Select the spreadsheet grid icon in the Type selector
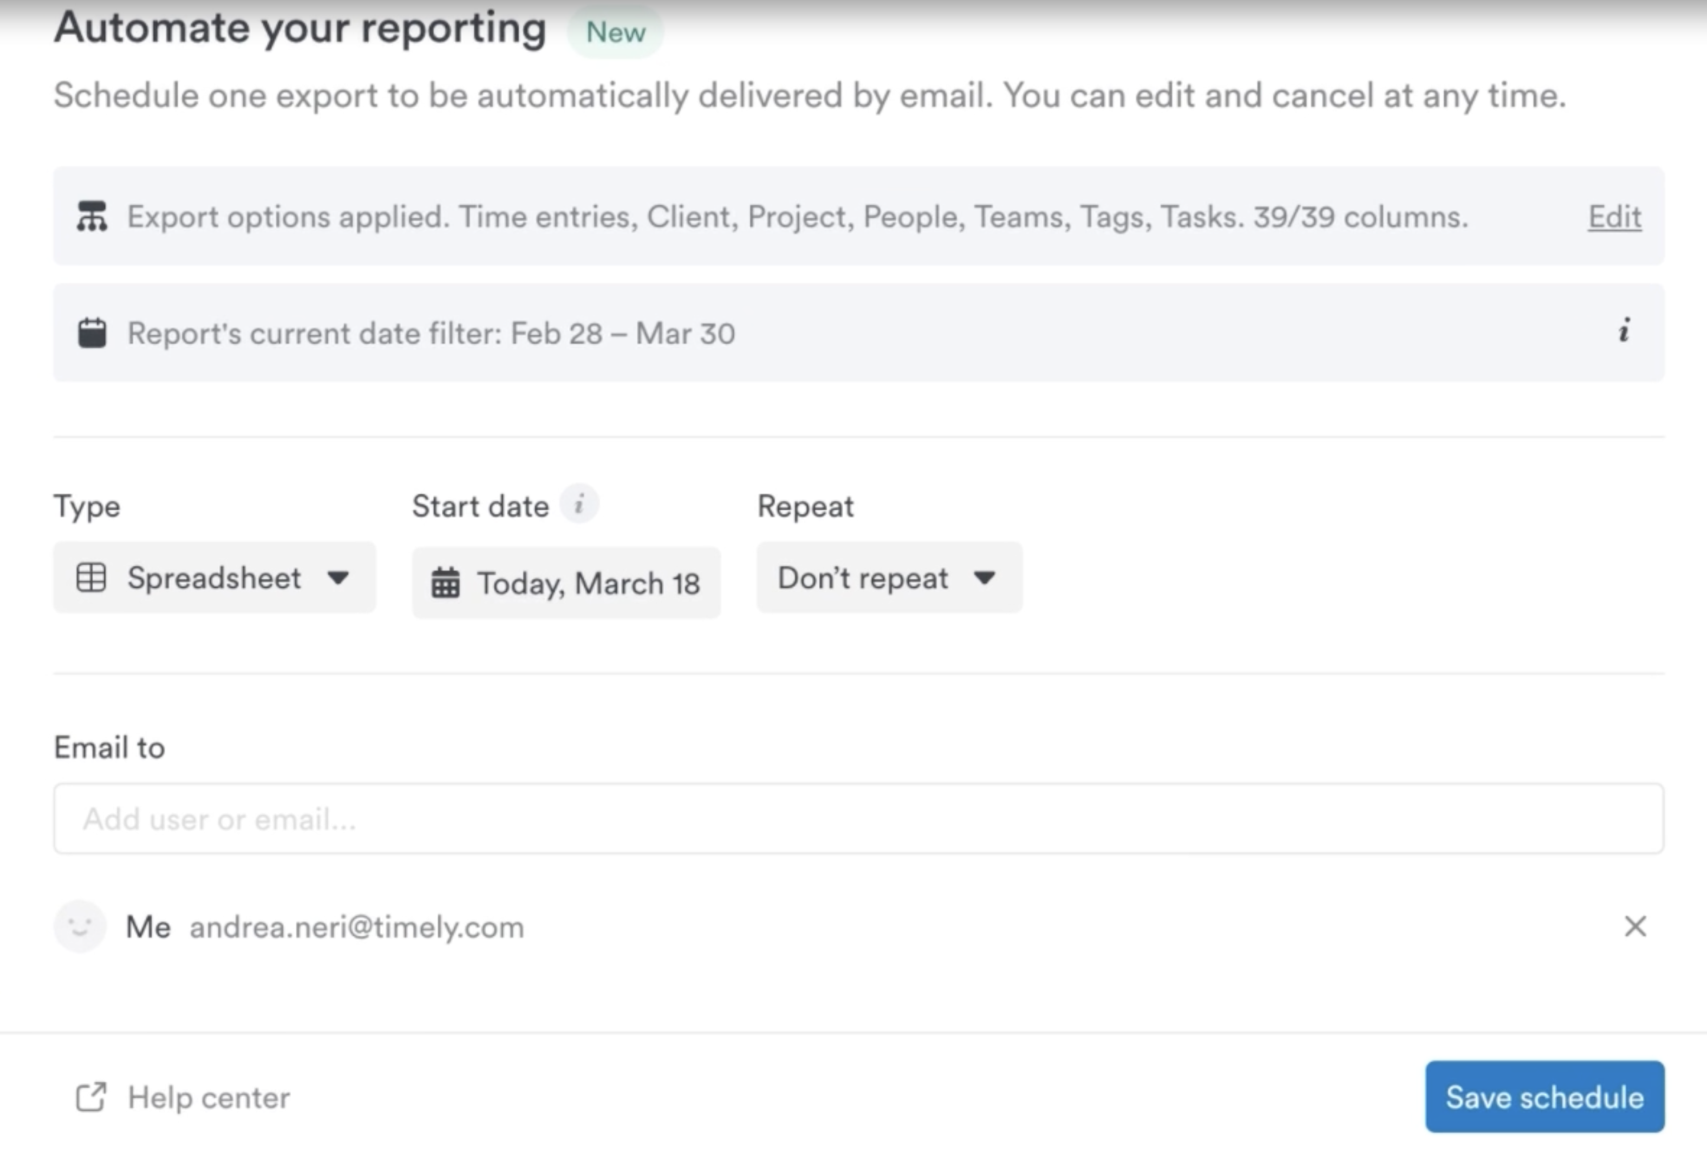 (x=91, y=577)
